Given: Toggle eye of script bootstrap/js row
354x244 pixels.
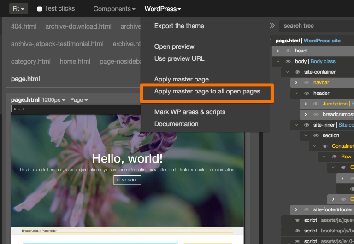Looking at the screenshot, I should click(297, 231).
